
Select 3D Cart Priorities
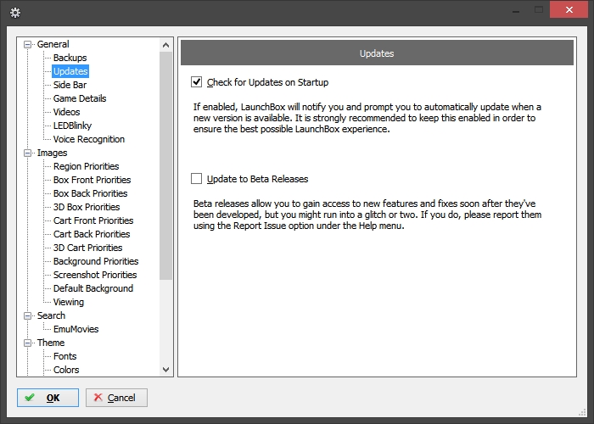click(x=88, y=248)
